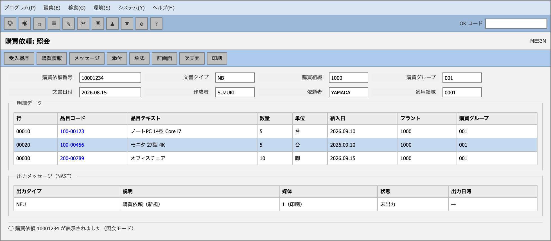Go to 前画面 button
The width and height of the screenshot is (551, 241).
164,58
